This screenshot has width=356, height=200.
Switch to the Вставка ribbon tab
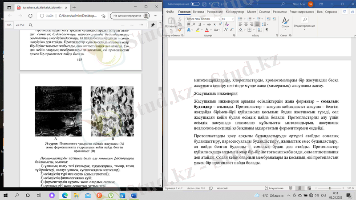click(198, 12)
